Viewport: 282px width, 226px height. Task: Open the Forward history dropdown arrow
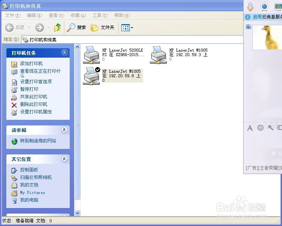click(48, 27)
